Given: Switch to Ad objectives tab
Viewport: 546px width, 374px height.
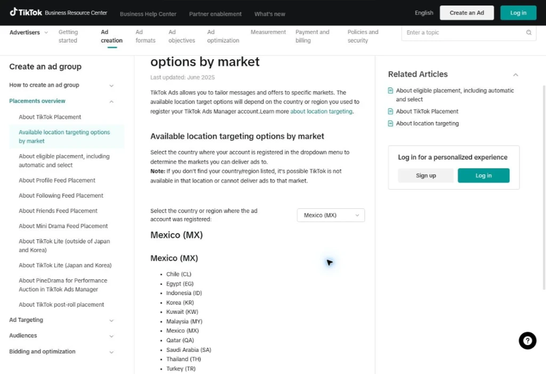Looking at the screenshot, I should point(182,36).
